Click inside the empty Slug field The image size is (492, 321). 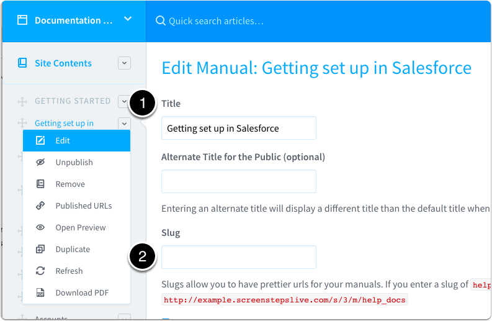point(239,257)
